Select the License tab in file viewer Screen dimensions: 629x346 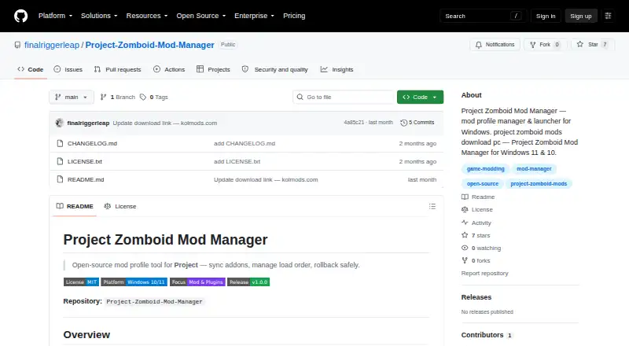(x=120, y=206)
